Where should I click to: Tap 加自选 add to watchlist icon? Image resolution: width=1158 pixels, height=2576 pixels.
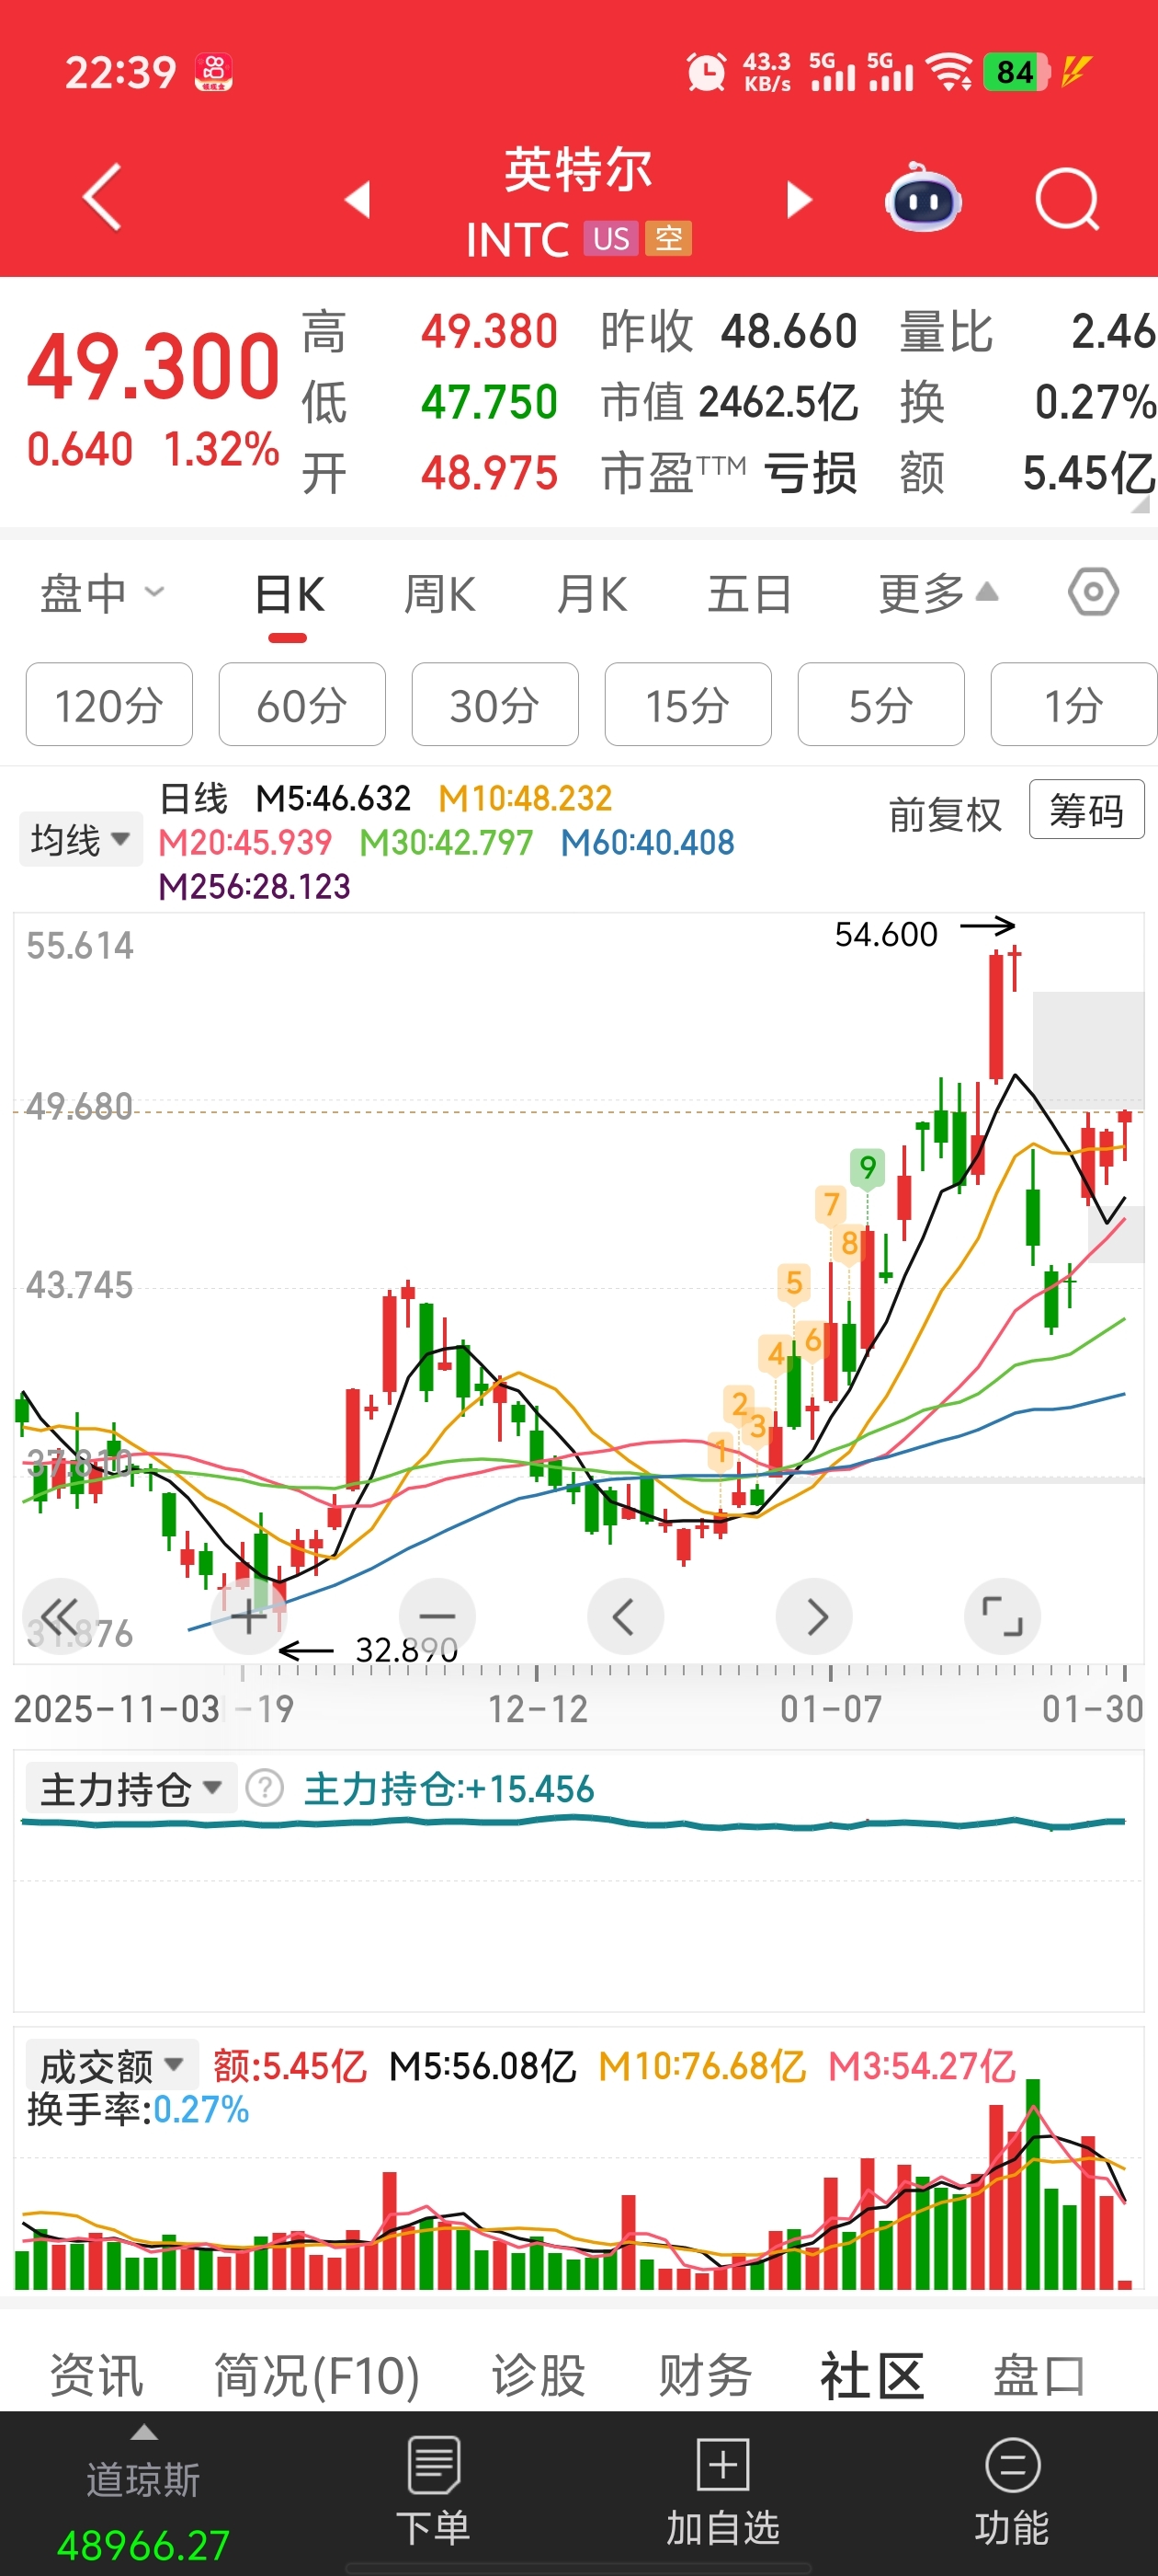click(x=722, y=2465)
